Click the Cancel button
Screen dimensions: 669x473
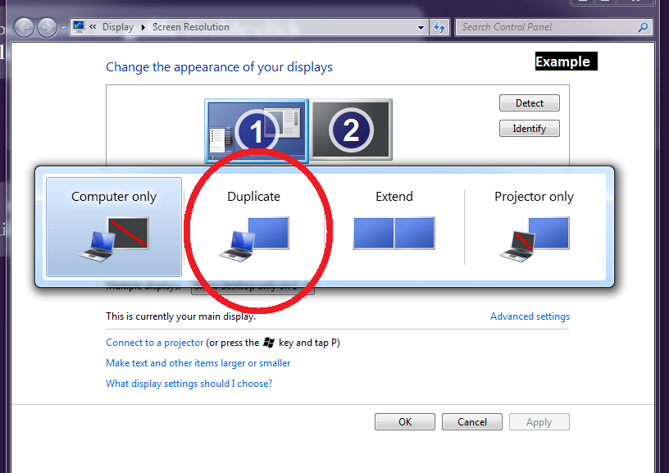coord(471,422)
